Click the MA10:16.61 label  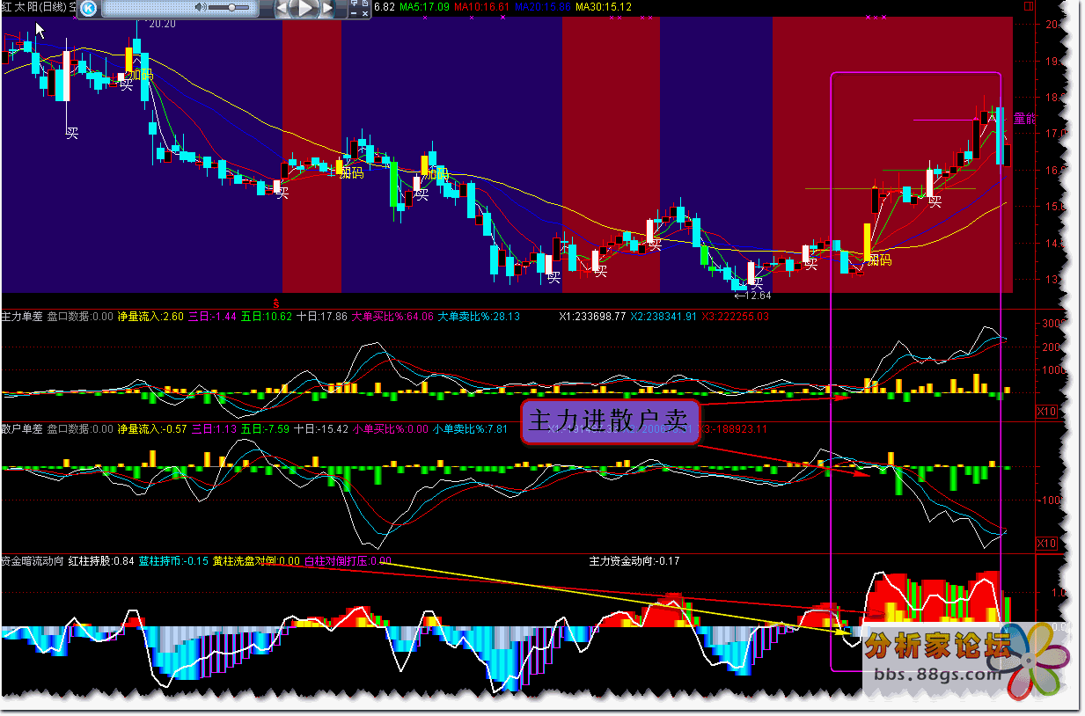coord(482,7)
